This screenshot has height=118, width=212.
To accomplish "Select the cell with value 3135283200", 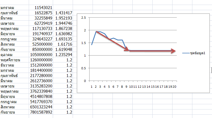I will pos(41,86).
